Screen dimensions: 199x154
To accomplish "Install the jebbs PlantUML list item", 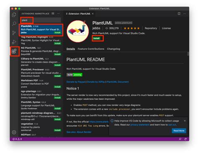I will (x=58, y=33).
